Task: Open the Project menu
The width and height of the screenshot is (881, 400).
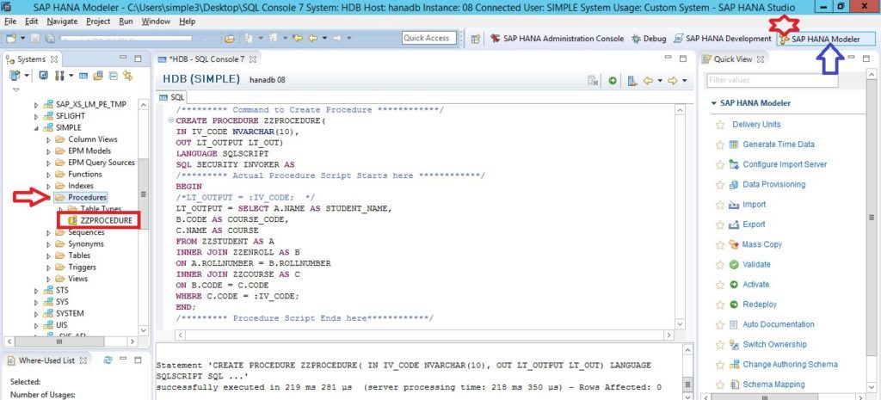Action: pyautogui.click(x=98, y=22)
